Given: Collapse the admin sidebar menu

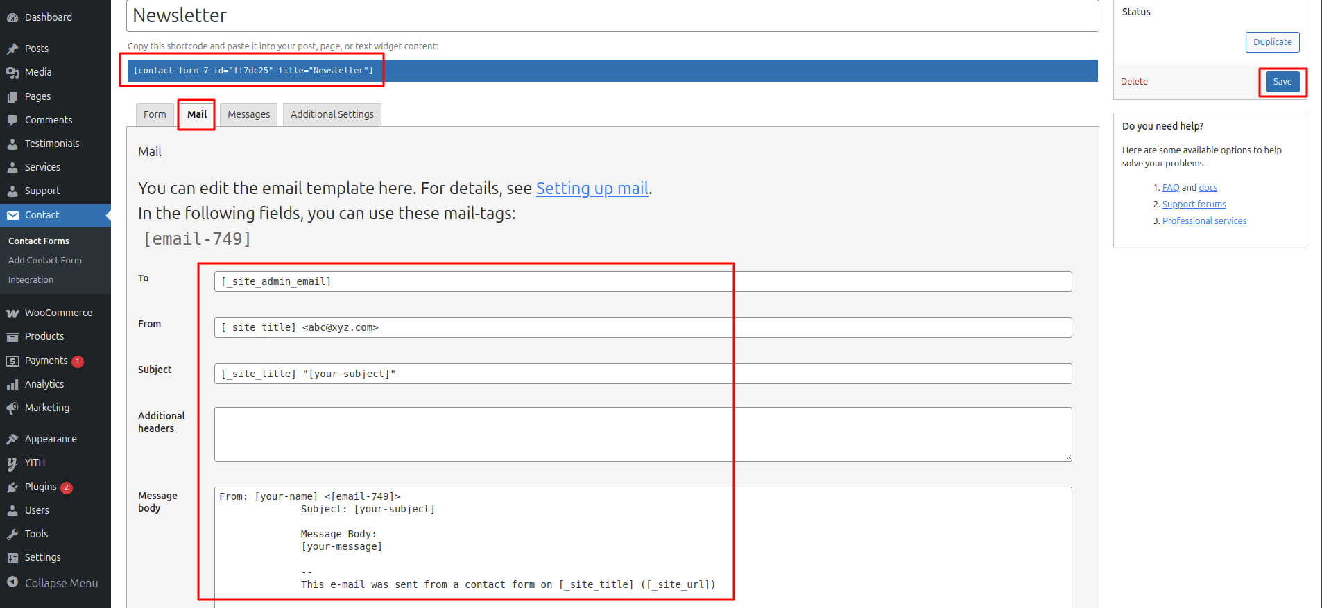Looking at the screenshot, I should pyautogui.click(x=53, y=583).
